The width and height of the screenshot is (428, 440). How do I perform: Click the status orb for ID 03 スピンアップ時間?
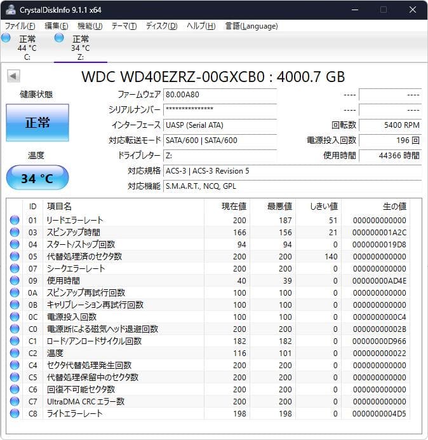[15, 232]
